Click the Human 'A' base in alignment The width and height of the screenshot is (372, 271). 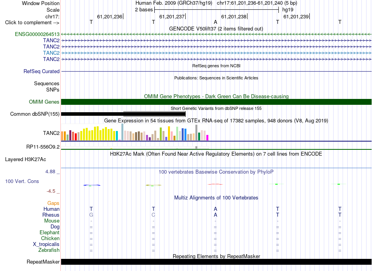click(215, 209)
